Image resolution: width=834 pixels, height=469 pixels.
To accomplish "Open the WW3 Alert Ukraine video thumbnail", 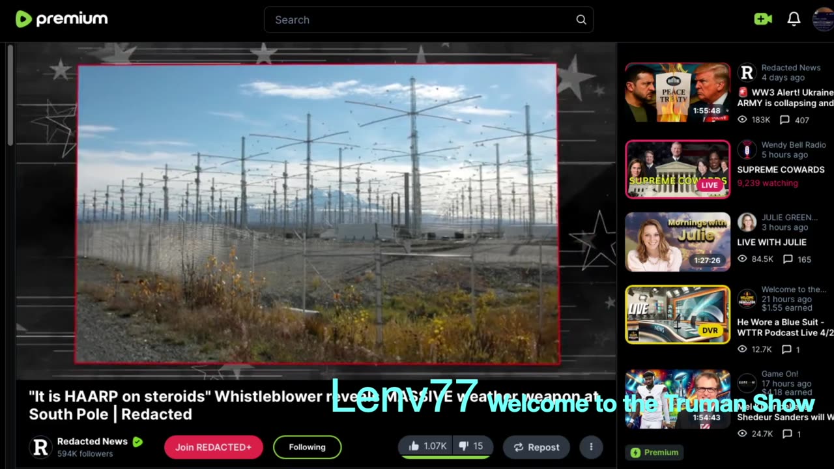I will tap(678, 92).
